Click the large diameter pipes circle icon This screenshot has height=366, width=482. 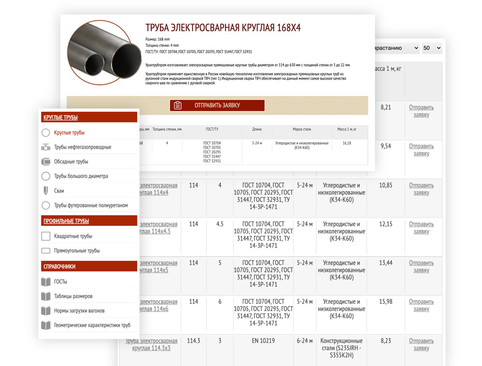click(46, 176)
